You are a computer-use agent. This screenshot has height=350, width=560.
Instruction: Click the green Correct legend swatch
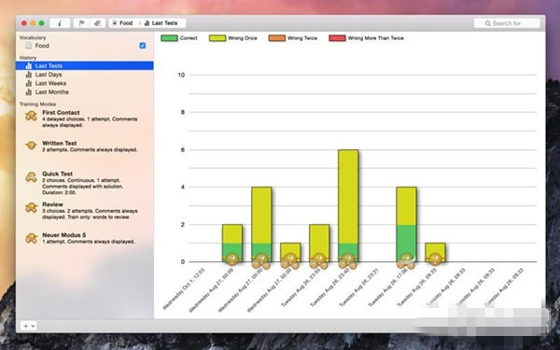pyautogui.click(x=169, y=38)
